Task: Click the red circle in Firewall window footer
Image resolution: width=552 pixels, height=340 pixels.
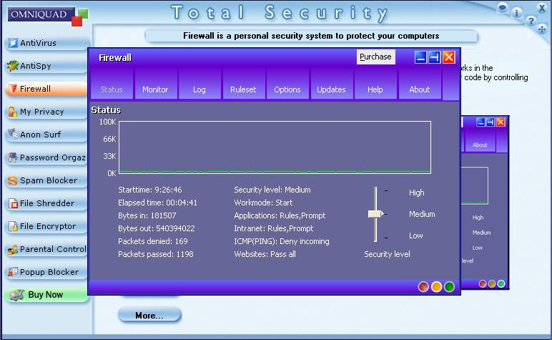Action: click(x=423, y=287)
